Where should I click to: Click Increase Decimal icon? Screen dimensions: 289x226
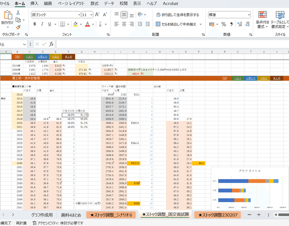pos(240,24)
